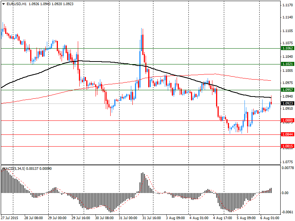Click the 1.1105 price scale value
Viewport: 295px width, 221px height.
click(288, 31)
